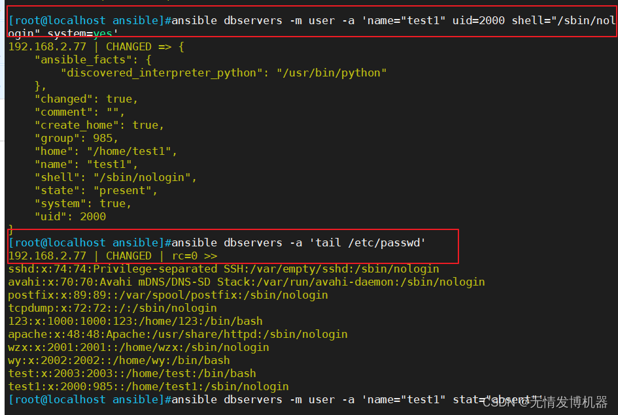Click the "ansible dbservers -m user" command with uid=2000
This screenshot has width=618, height=415.
point(312,26)
